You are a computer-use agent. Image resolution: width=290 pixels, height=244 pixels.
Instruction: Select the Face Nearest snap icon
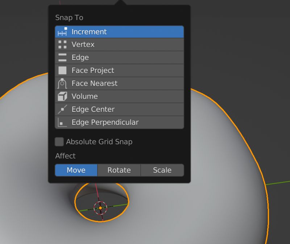pyautogui.click(x=62, y=83)
